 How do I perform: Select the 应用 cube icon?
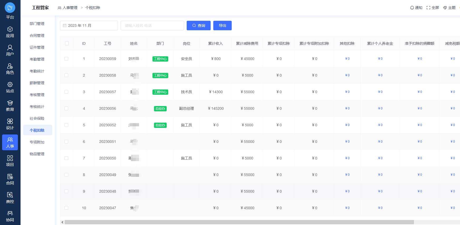coord(10,29)
